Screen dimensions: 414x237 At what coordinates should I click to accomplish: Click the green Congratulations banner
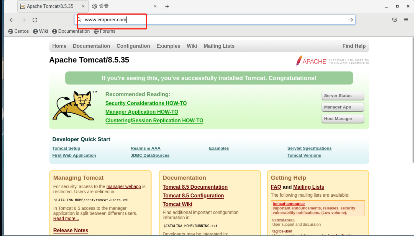coord(209,78)
